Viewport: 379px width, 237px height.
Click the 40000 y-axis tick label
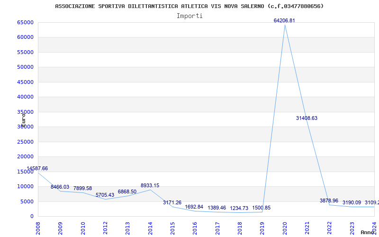(26, 97)
